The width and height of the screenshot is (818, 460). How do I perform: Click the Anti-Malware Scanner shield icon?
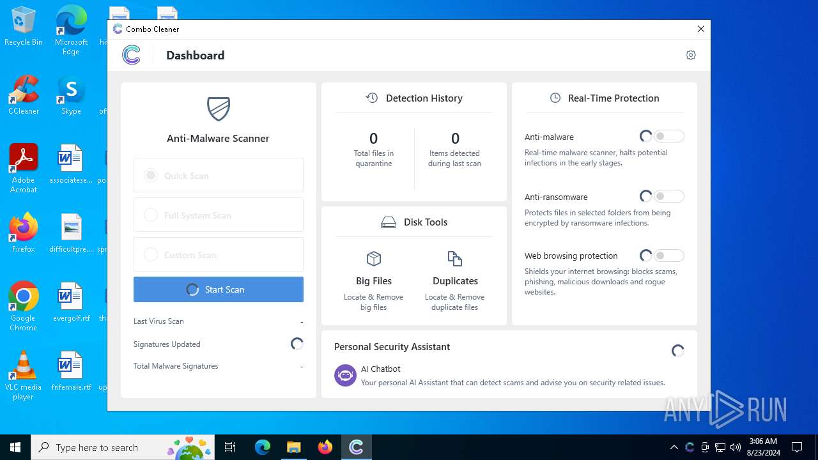[x=219, y=109]
